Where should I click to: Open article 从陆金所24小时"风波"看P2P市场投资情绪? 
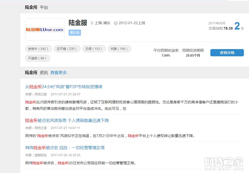(x=64, y=87)
